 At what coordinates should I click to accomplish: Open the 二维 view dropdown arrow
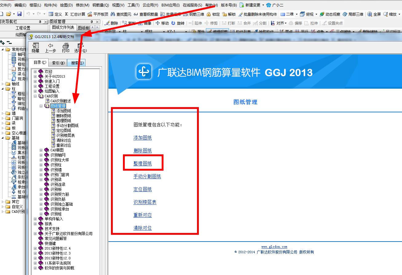[x=297, y=14]
